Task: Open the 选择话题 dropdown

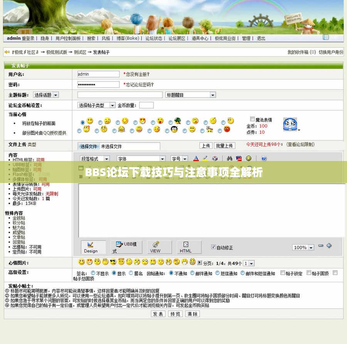Action: [x=46, y=95]
